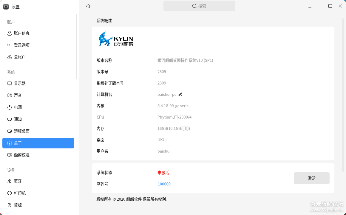This screenshot has height=215, width=346.
Task: Click the 序列号 label
Action: [102, 184]
